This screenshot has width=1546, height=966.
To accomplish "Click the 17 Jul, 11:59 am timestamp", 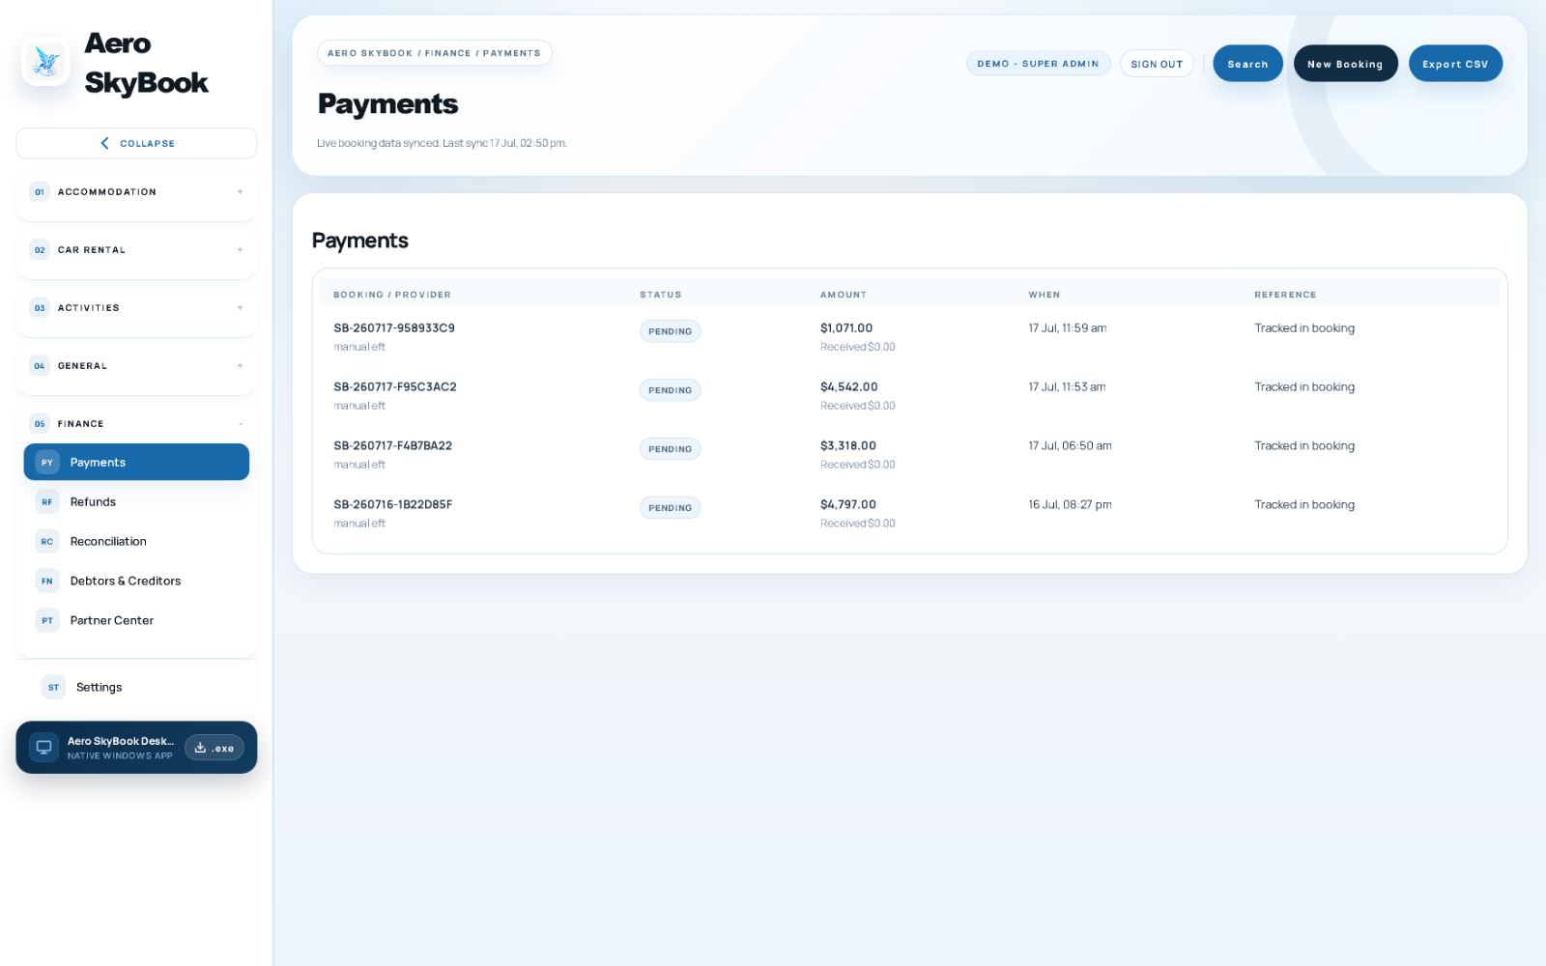I will (x=1068, y=328).
